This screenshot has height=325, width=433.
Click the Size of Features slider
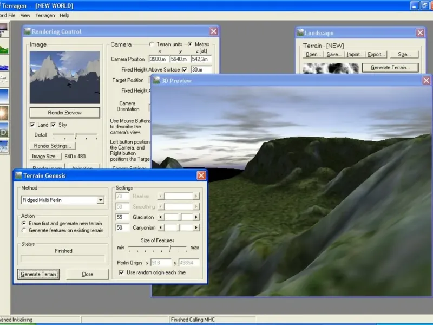[170, 248]
